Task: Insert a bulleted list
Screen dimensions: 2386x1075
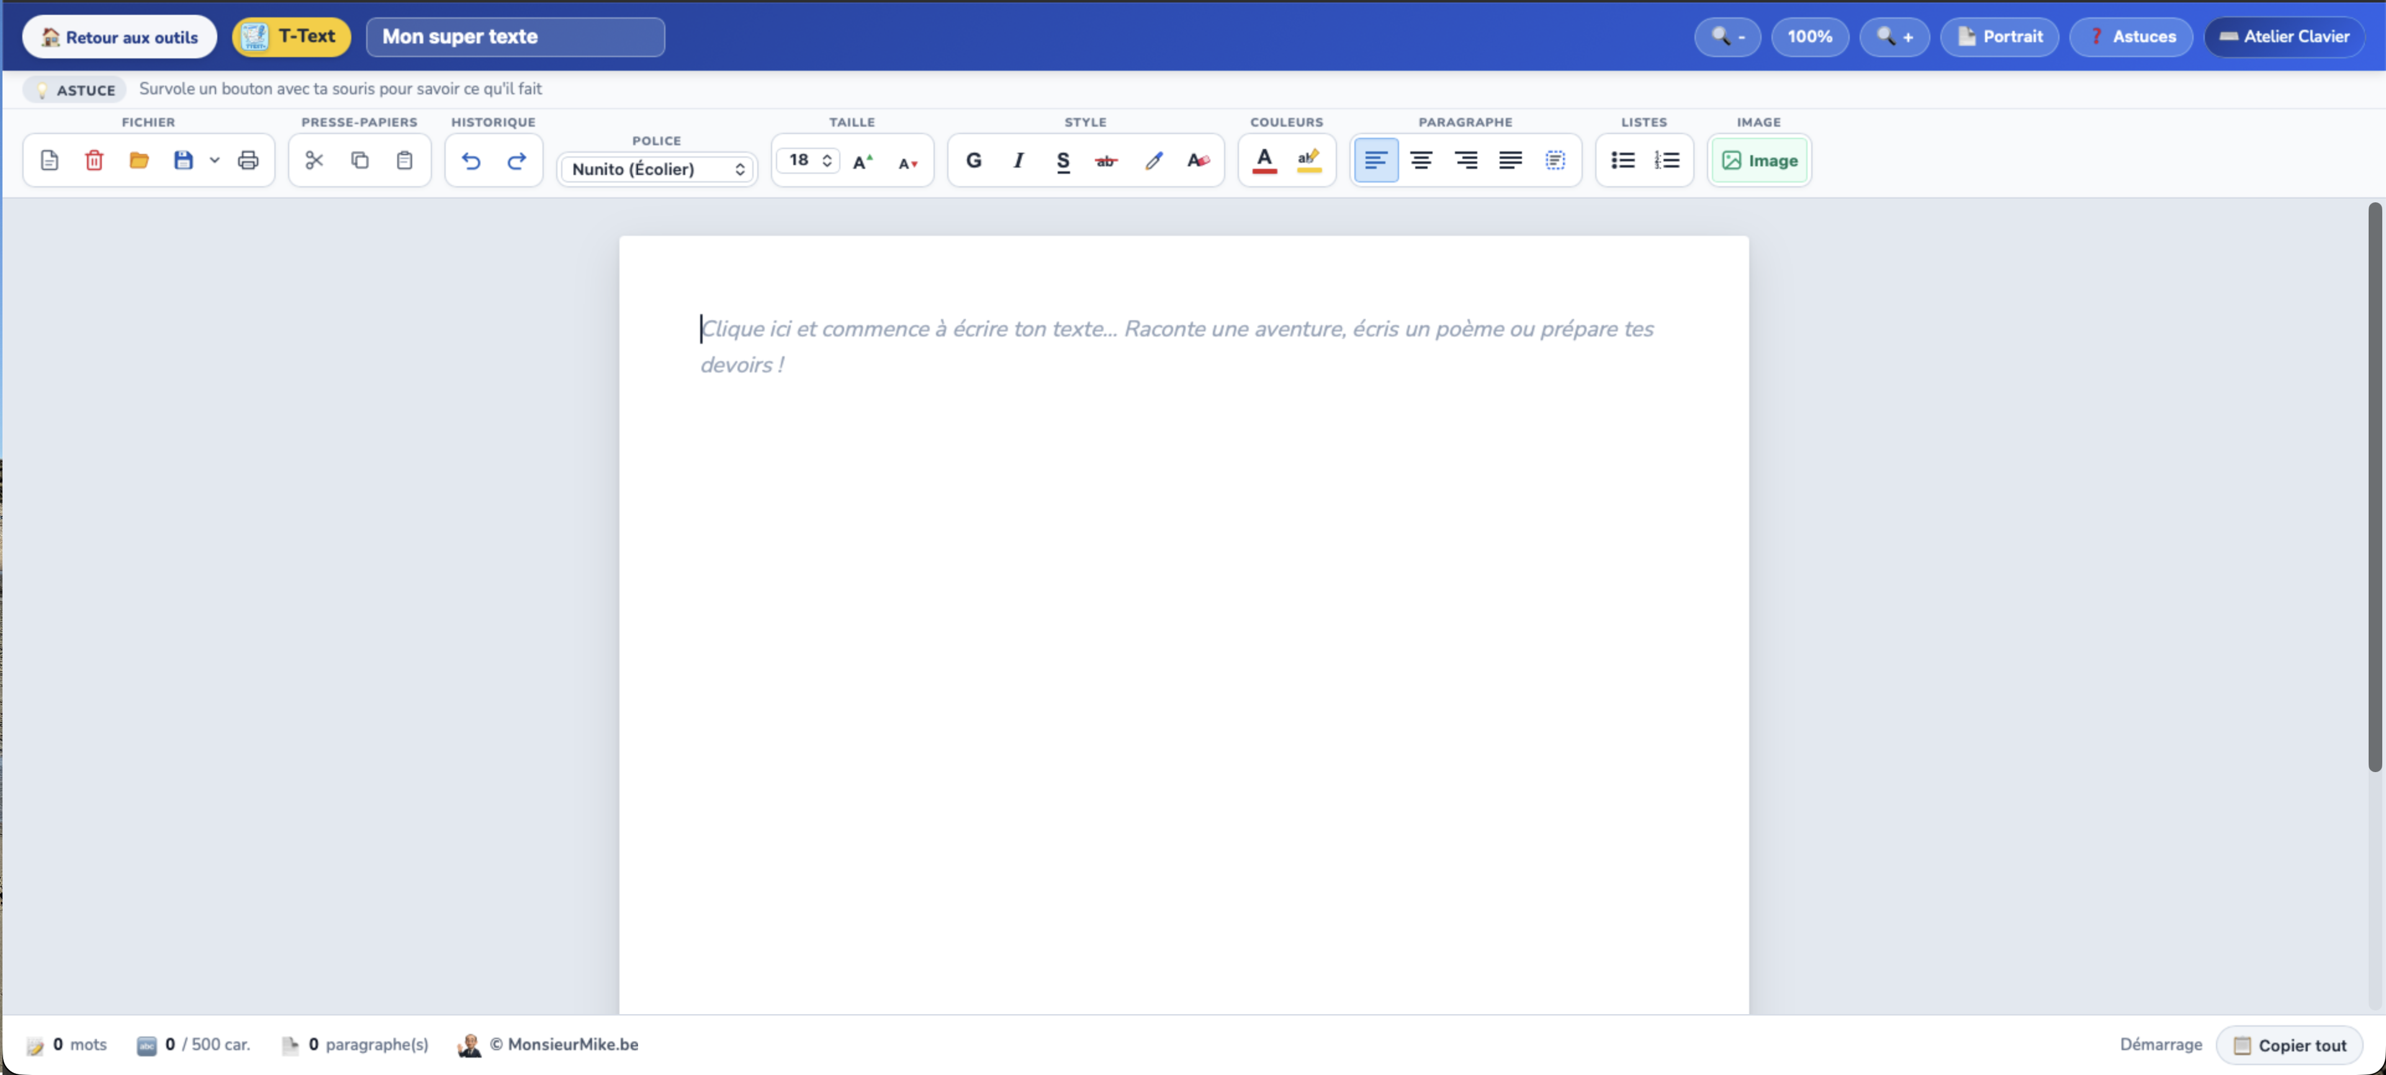Action: 1622,160
